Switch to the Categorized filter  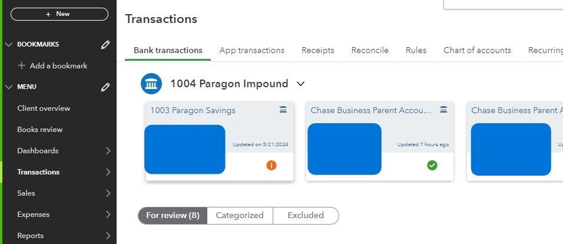[x=240, y=216]
